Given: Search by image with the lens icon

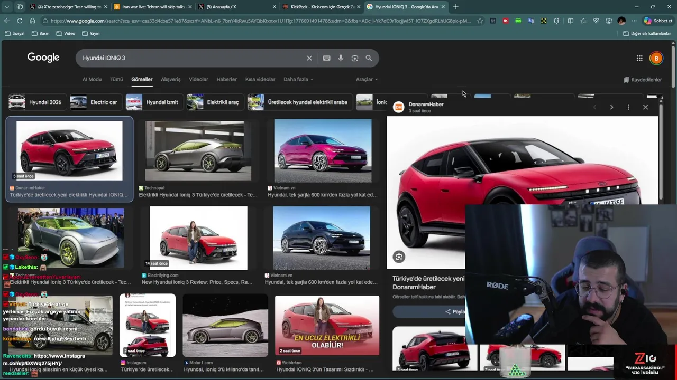Looking at the screenshot, I should (x=355, y=58).
